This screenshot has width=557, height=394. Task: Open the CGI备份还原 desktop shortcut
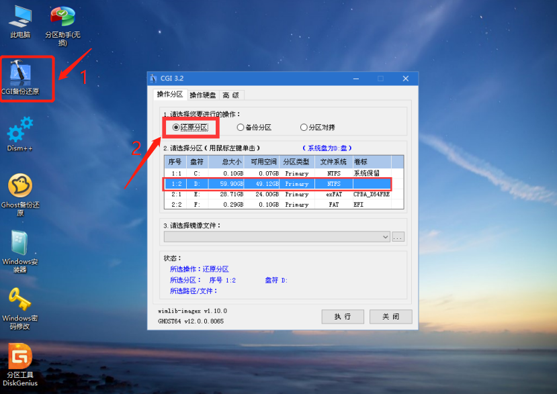tap(20, 72)
